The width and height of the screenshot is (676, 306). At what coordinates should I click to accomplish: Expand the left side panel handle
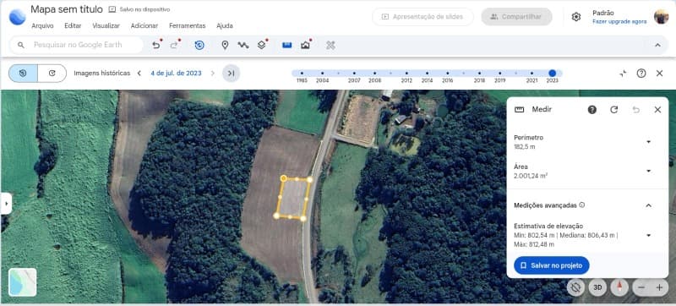point(6,204)
